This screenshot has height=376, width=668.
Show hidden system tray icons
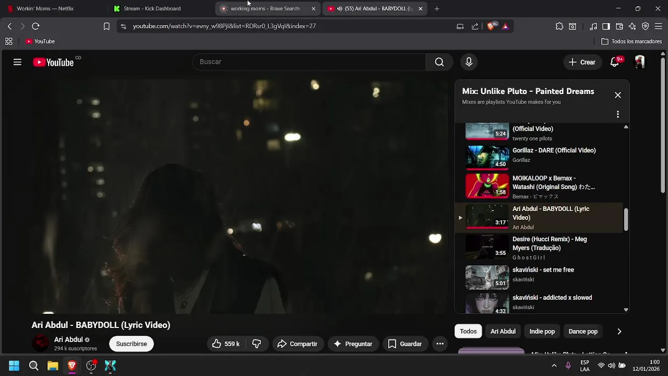tap(554, 366)
